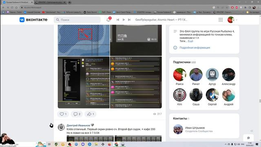261x147 pixels.
Task: Open the Radio Record bookmark
Action: point(90,12)
